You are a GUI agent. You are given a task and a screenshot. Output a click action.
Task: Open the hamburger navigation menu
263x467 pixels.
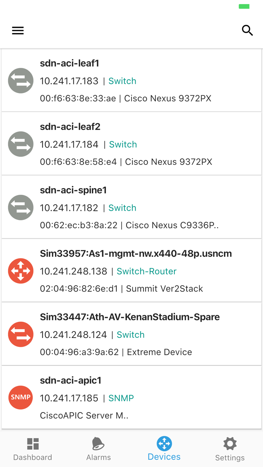click(x=18, y=31)
